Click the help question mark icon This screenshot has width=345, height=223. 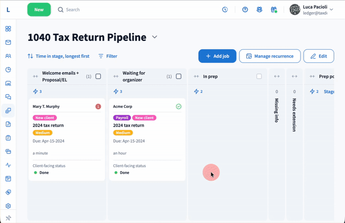pyautogui.click(x=245, y=9)
